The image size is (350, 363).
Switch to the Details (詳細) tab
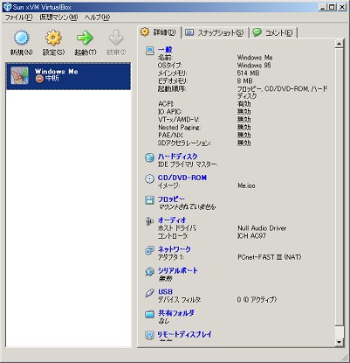(x=159, y=32)
